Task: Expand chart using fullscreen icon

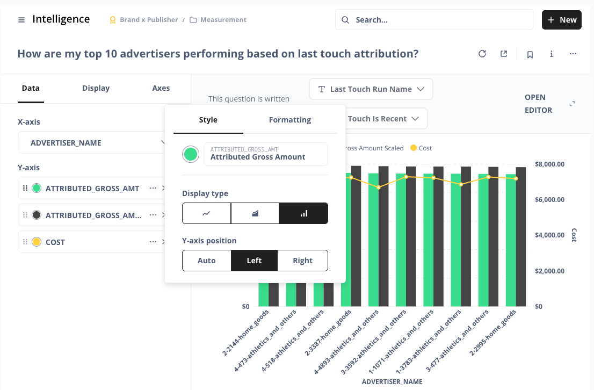Action: [x=572, y=104]
